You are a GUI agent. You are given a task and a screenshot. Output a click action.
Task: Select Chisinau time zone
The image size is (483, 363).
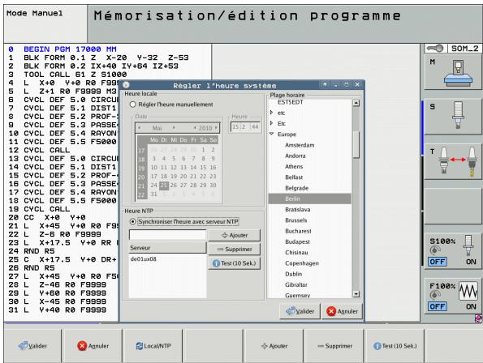click(x=296, y=253)
